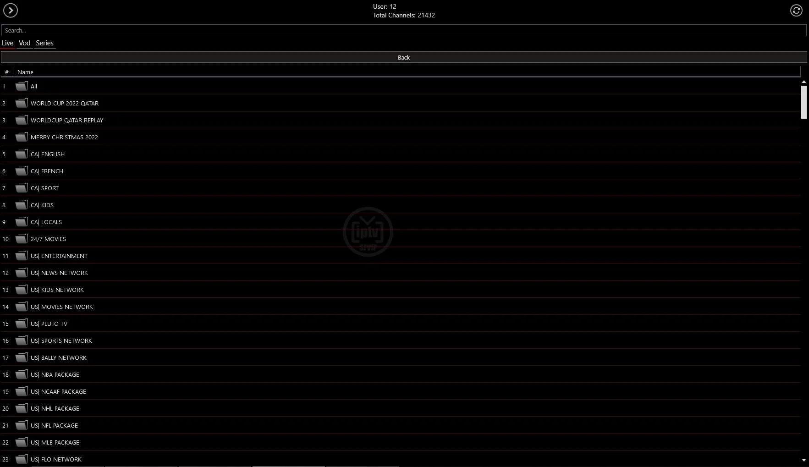This screenshot has width=809, height=467.
Task: Select US| NCAAF PACKAGE category name
Action: [x=58, y=391]
